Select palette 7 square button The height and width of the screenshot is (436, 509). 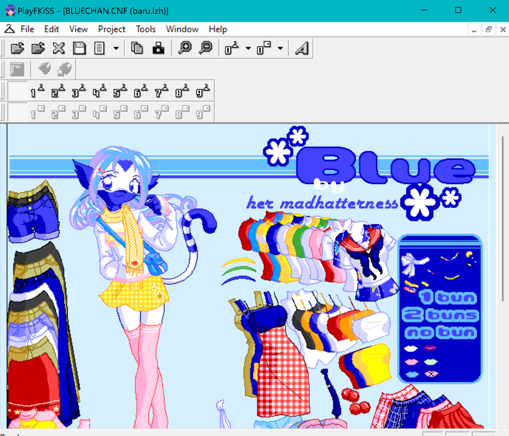[x=162, y=112]
